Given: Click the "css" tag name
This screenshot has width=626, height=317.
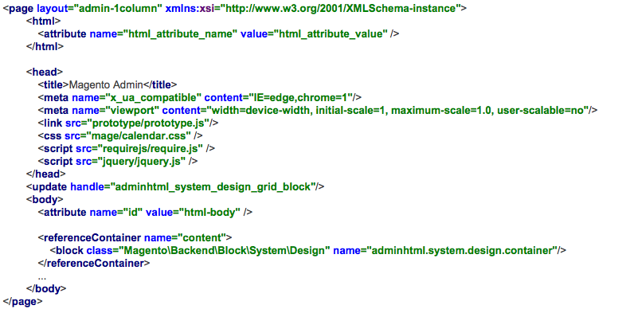Looking at the screenshot, I should click(x=53, y=136).
